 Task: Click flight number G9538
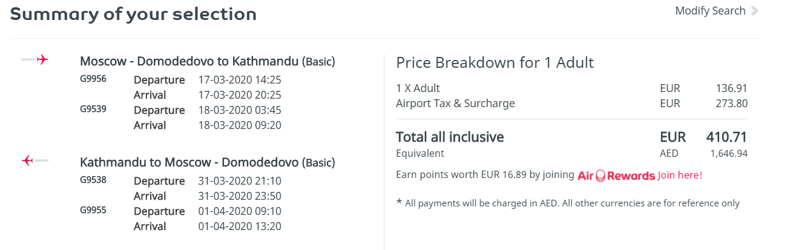pyautogui.click(x=93, y=180)
